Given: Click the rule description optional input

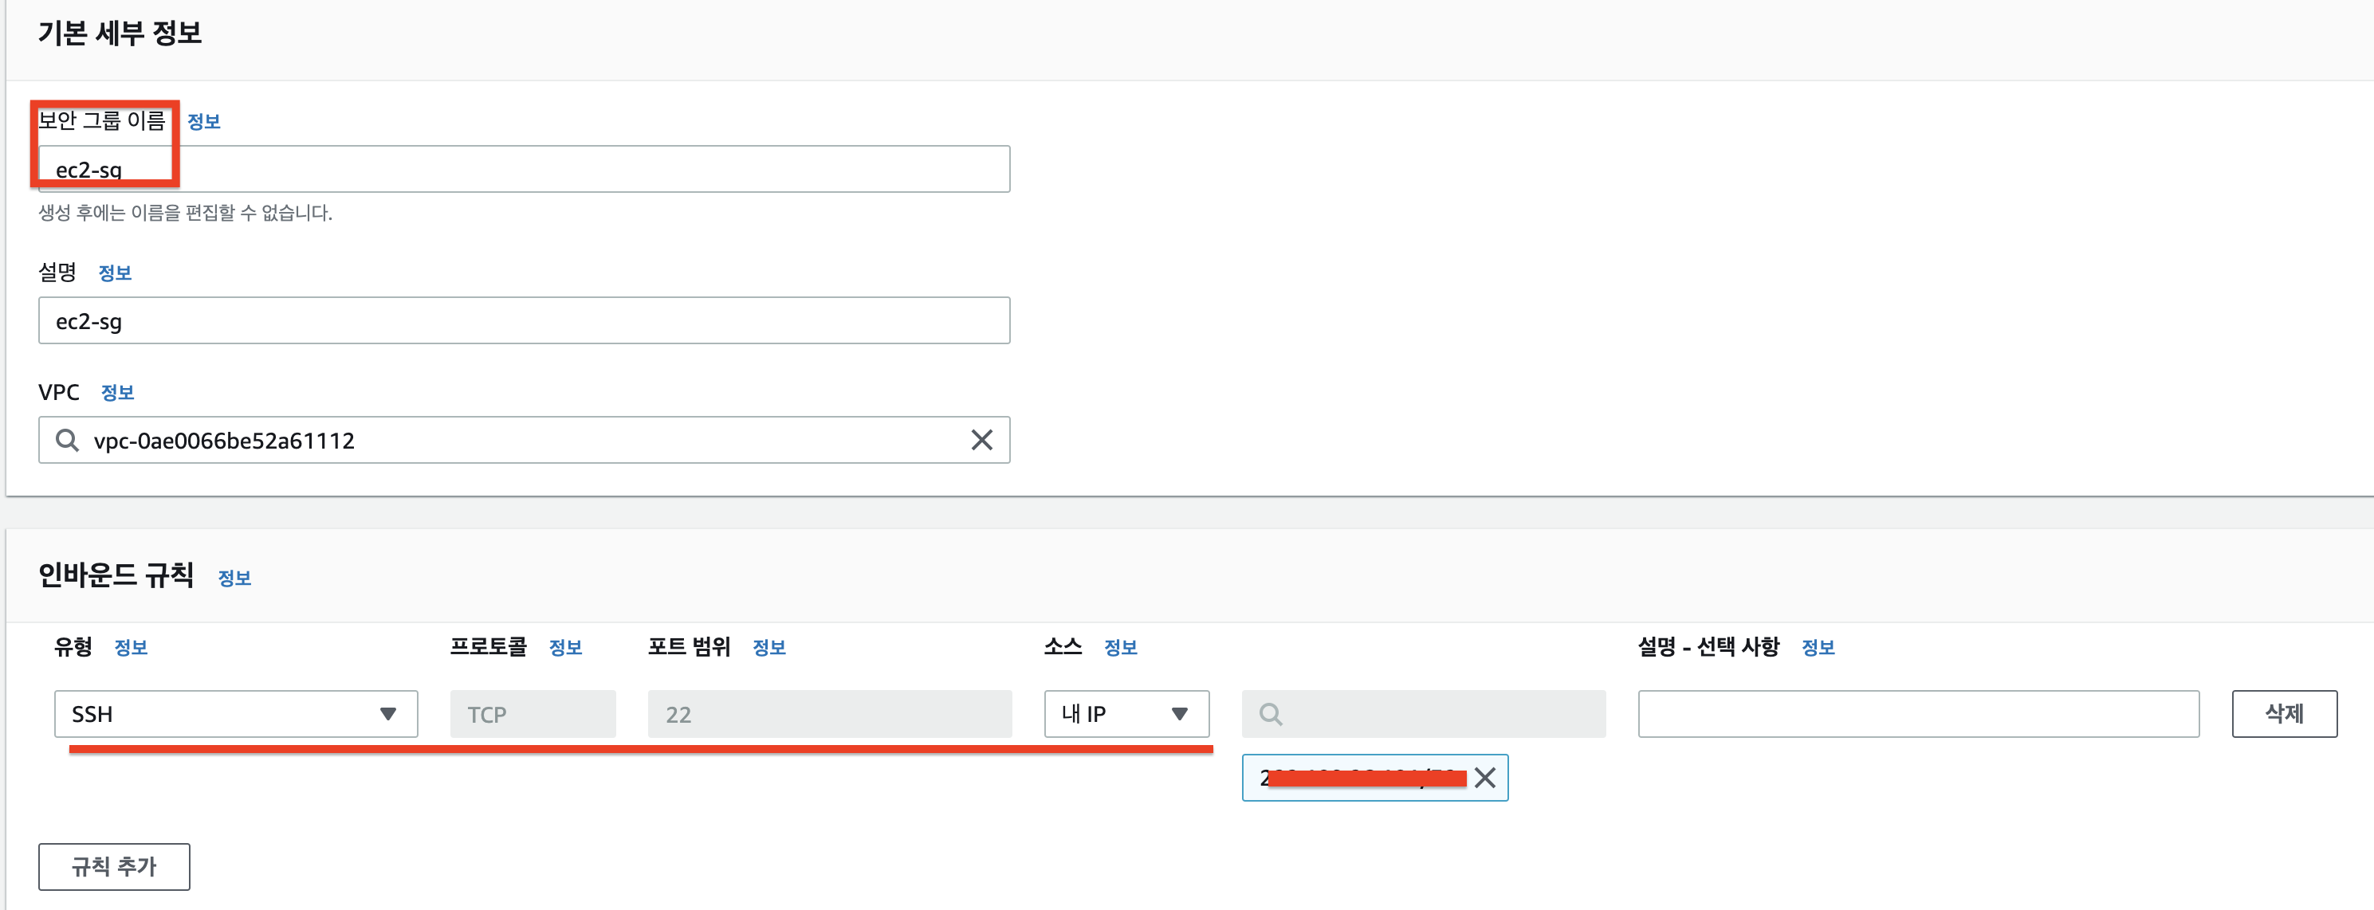Looking at the screenshot, I should pyautogui.click(x=1918, y=714).
